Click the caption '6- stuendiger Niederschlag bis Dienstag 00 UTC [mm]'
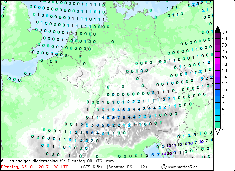 pyautogui.click(x=58, y=161)
